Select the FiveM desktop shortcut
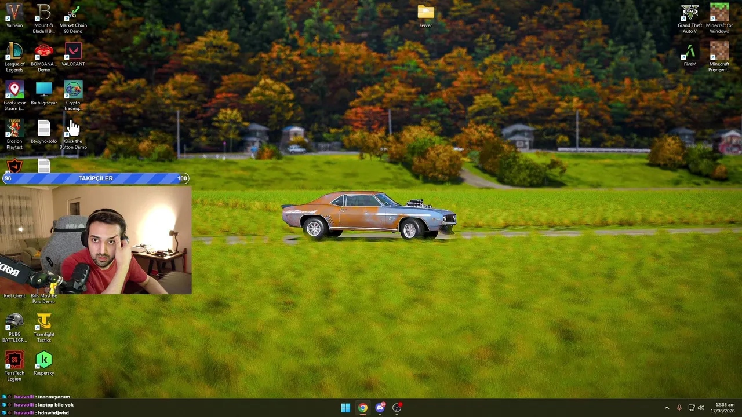The height and width of the screenshot is (417, 742). [x=690, y=55]
